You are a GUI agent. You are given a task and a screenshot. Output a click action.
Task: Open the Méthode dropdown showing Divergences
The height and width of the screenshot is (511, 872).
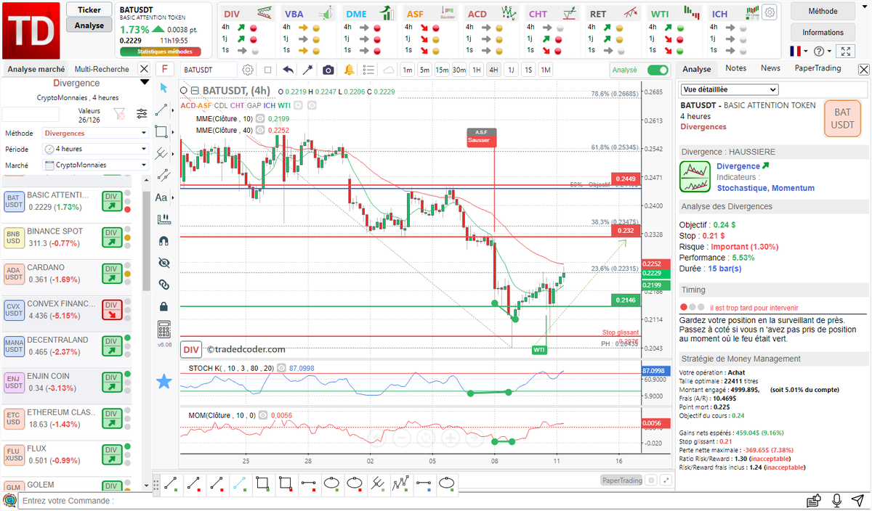(x=95, y=134)
